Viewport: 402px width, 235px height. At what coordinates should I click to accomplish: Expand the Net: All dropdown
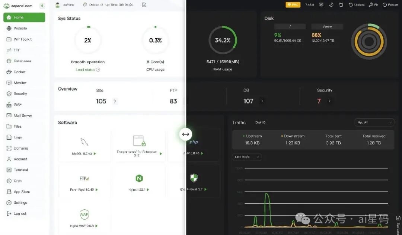point(374,123)
